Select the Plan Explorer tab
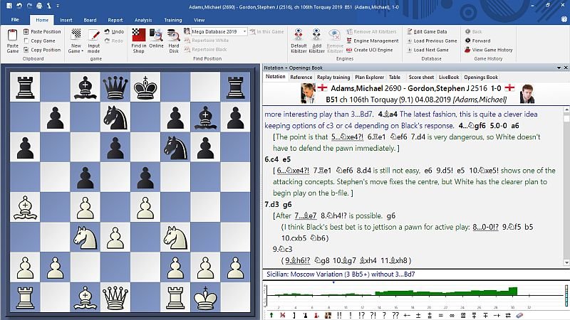Screen dimensions: 570x320 369,77
